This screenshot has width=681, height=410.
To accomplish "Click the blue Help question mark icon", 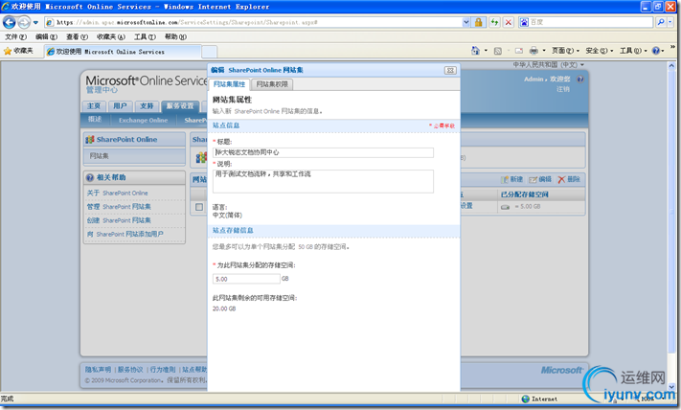I will point(656,51).
